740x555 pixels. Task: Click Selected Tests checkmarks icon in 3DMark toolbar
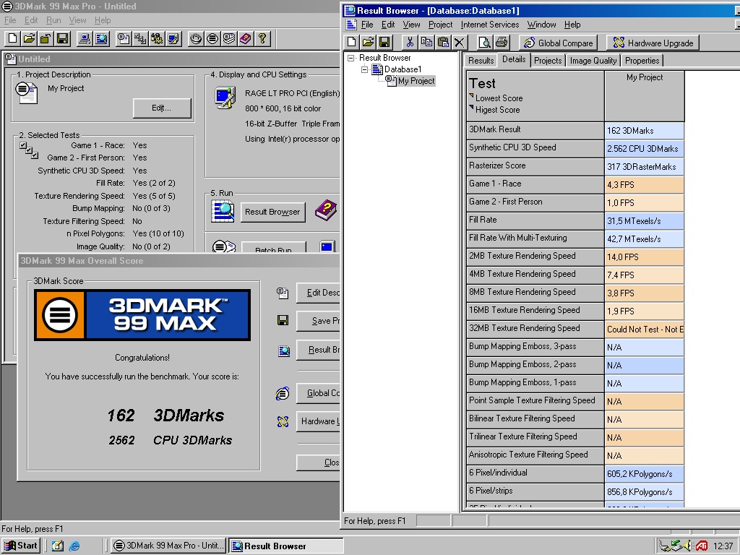[x=140, y=39]
